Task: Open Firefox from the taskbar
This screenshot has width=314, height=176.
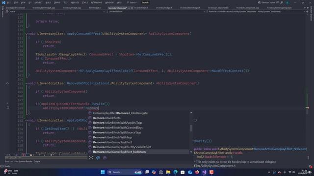Action: (x=197, y=172)
